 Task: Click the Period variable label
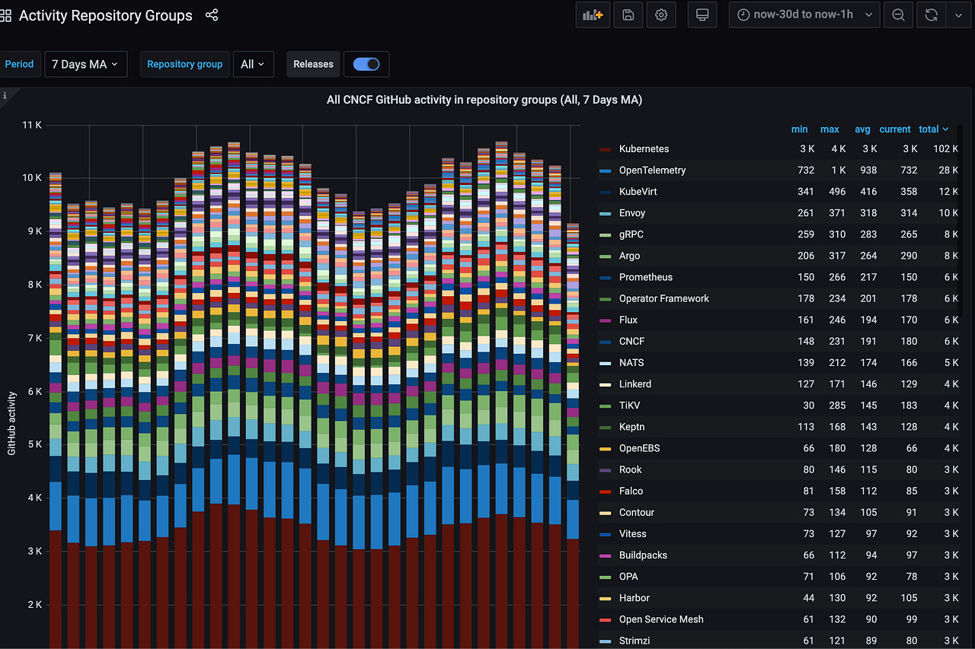tap(19, 64)
